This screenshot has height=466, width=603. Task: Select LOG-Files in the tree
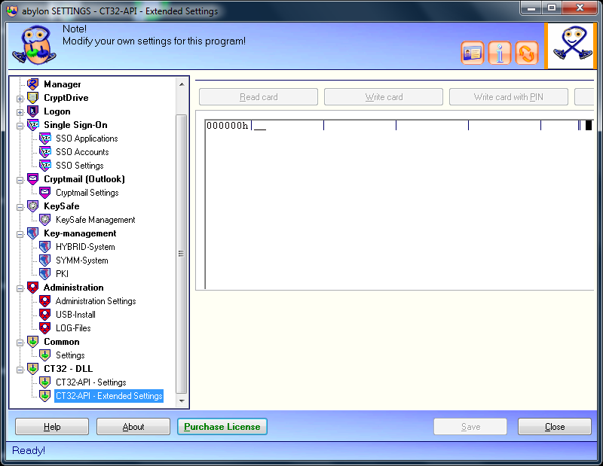coord(73,328)
